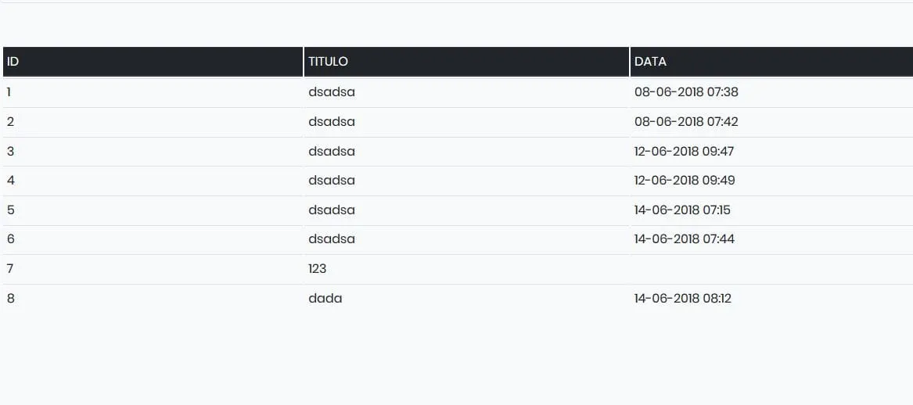Select the ID cell of row 1
Viewport: 913px width, 405px height.
(x=9, y=92)
